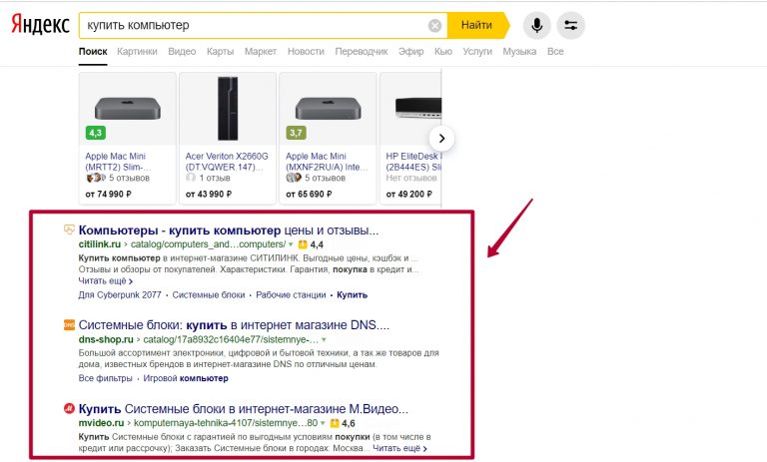
Task: Switch to the Видео tab
Action: (x=182, y=51)
